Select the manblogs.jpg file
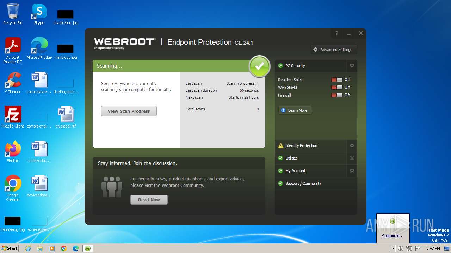This screenshot has width=451, height=253. 66,51
